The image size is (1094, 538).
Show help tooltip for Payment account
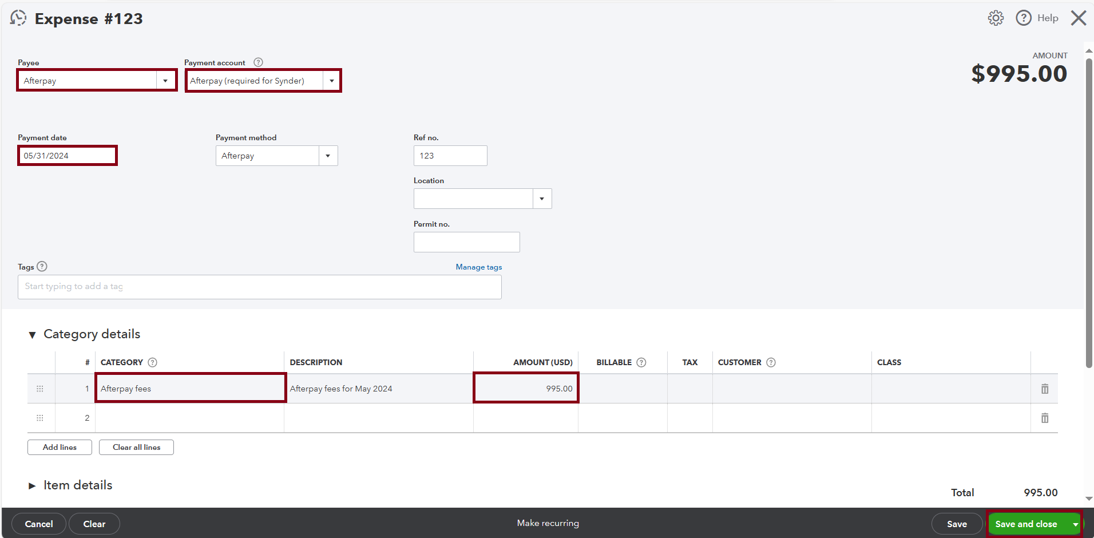click(258, 62)
